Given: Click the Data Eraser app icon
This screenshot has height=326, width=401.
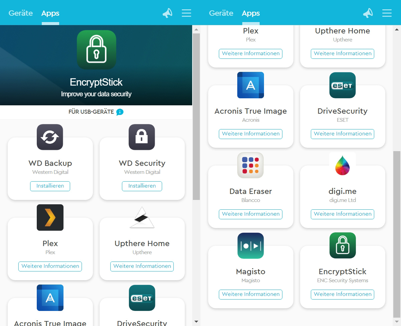Looking at the screenshot, I should pyautogui.click(x=251, y=165).
